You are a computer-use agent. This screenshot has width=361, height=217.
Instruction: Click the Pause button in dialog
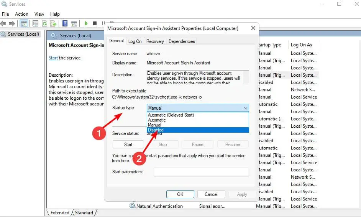click(197, 145)
